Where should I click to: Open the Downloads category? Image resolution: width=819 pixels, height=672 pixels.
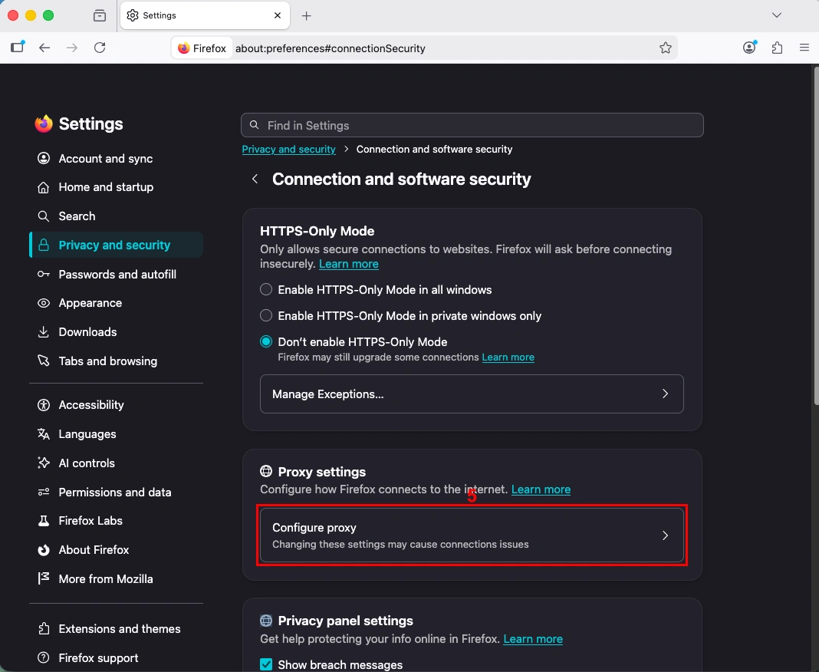click(116, 332)
